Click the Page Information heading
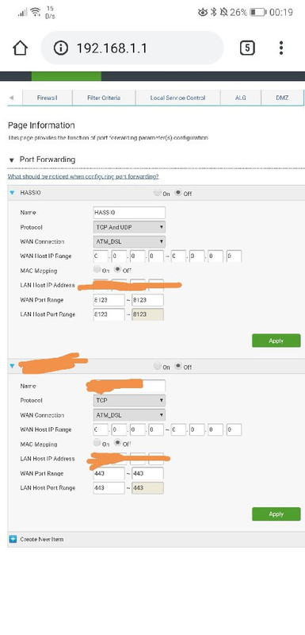 [x=41, y=125]
